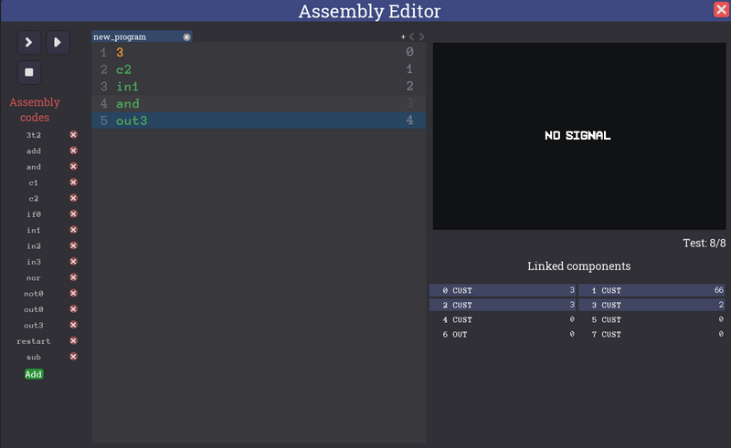Add a new program tab with plus

tap(403, 37)
